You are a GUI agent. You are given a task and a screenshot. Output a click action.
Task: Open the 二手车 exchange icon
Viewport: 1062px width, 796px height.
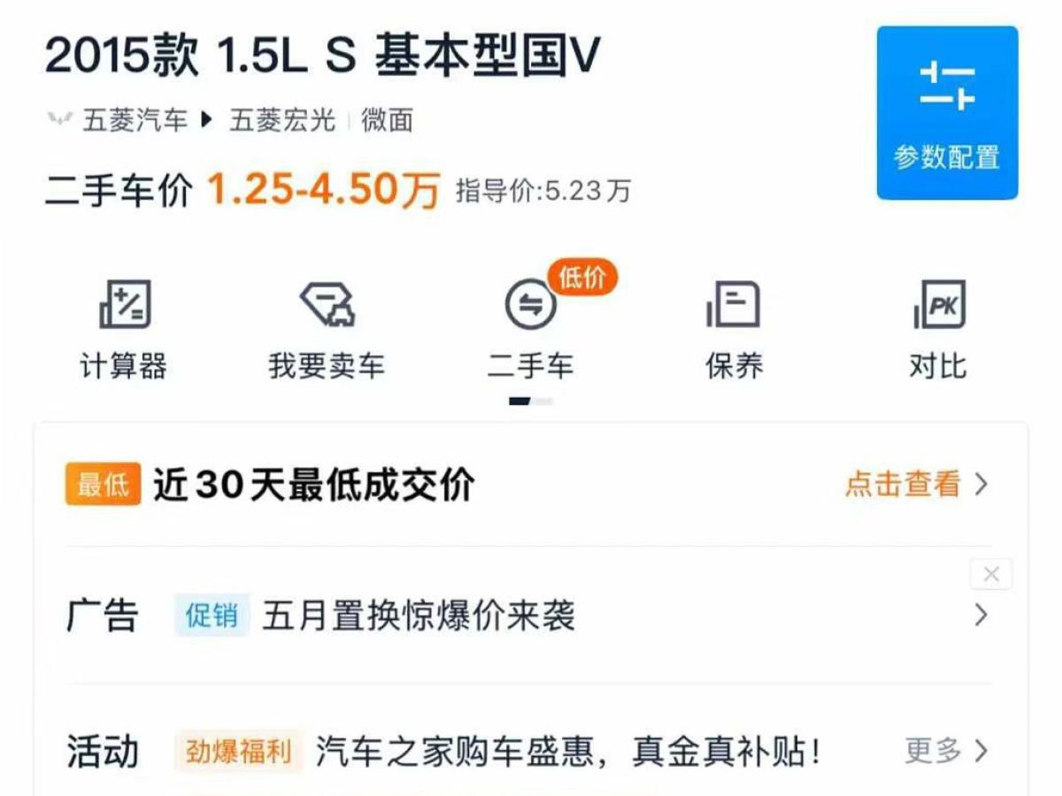tap(530, 306)
